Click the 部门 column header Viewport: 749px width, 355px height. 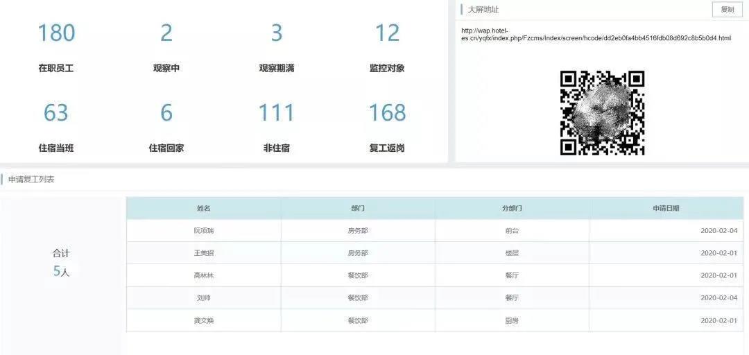pos(358,208)
